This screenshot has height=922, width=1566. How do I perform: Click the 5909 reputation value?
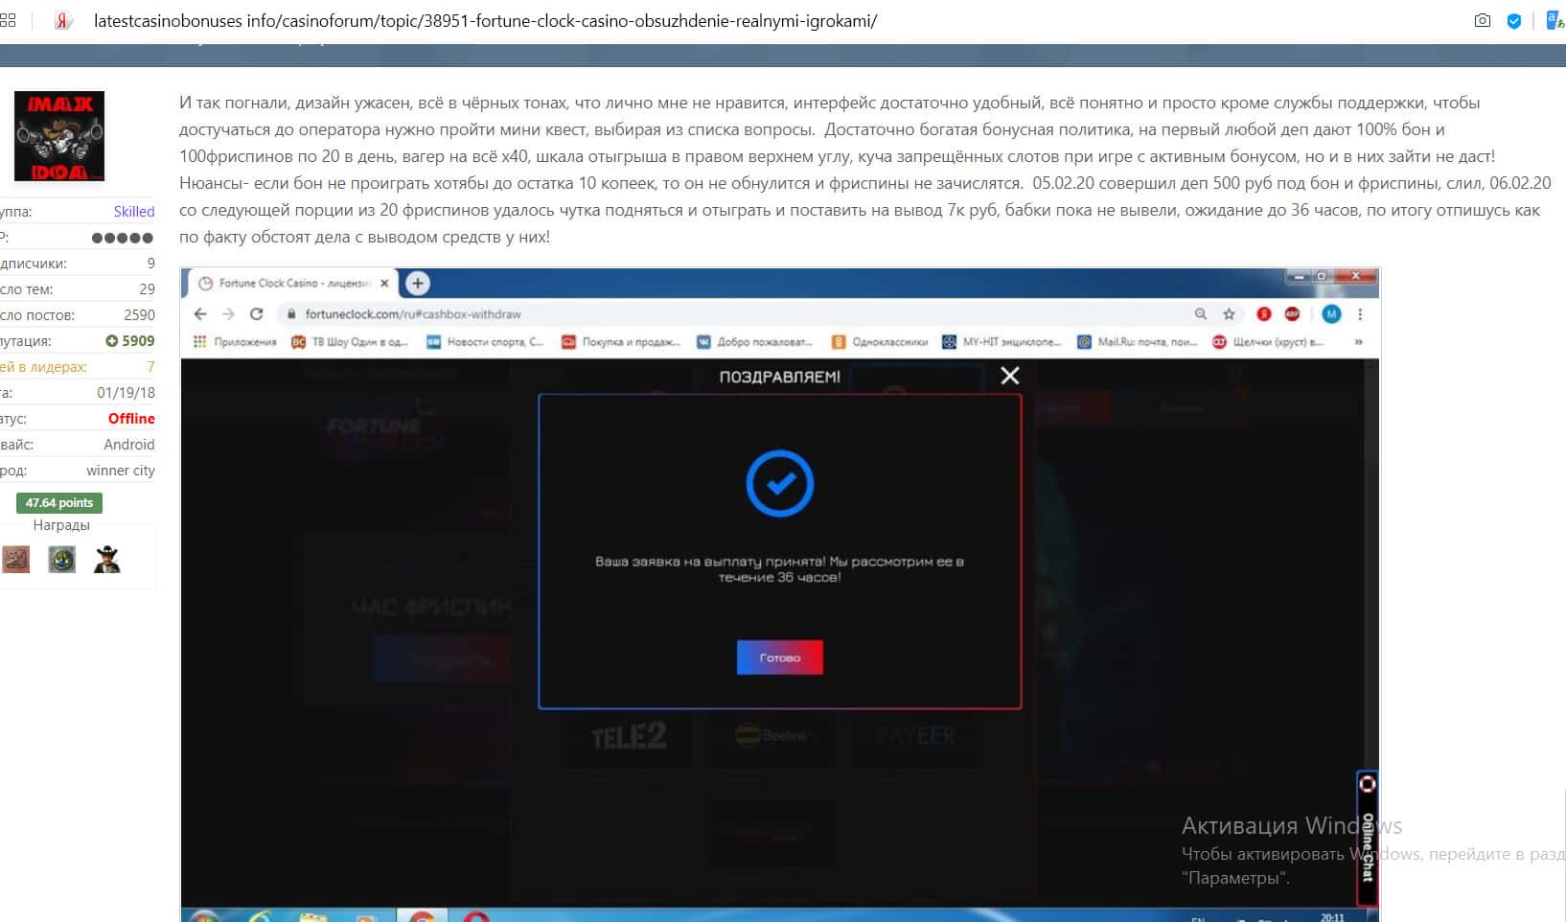click(x=138, y=340)
